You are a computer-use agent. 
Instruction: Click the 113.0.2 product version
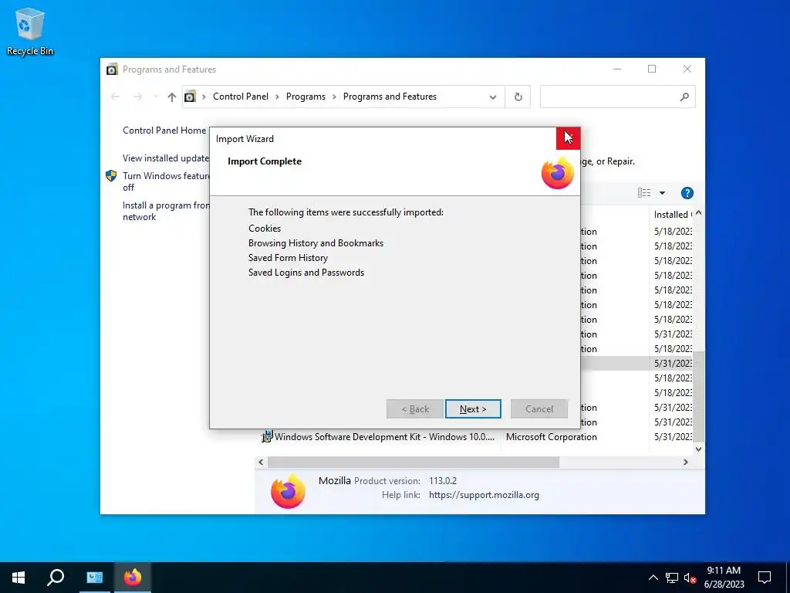click(x=442, y=480)
